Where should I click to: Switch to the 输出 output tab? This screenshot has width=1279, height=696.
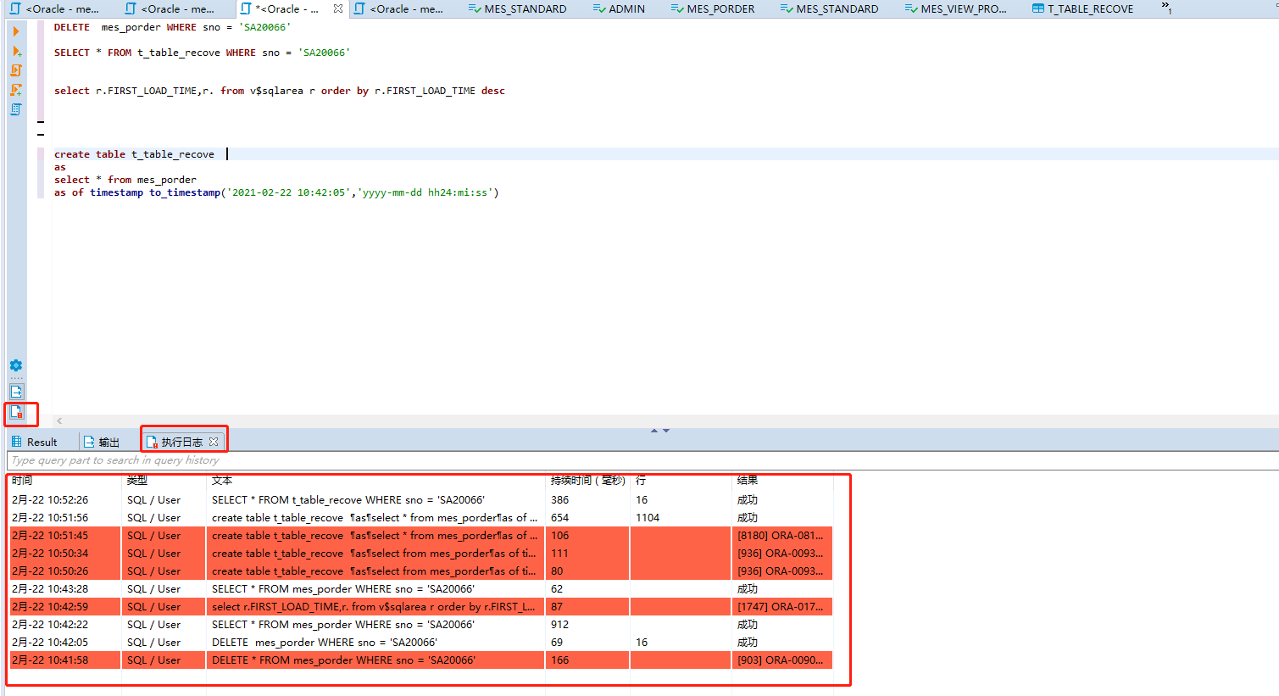[x=108, y=441]
